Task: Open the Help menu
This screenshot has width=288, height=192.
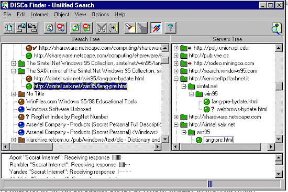Action: 120,14
